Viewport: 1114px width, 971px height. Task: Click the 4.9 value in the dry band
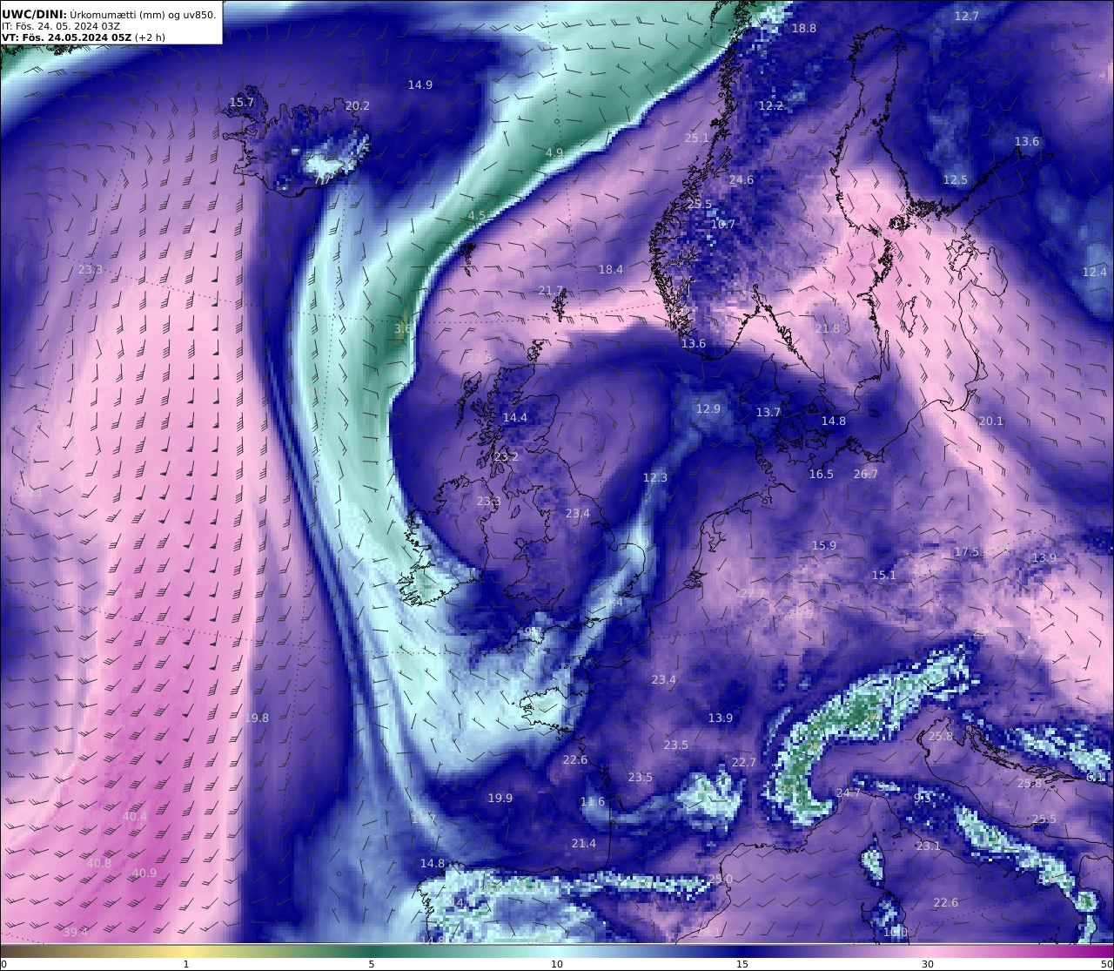(x=554, y=152)
